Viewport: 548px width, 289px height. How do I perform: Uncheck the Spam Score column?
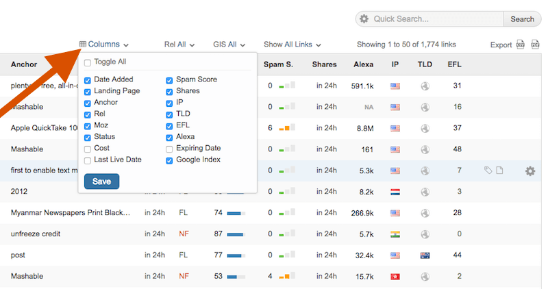[x=169, y=80]
